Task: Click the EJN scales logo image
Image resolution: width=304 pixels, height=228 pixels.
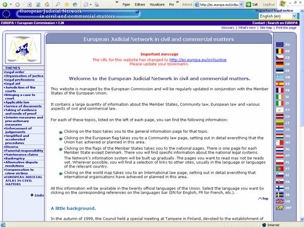Action: click(23, 48)
